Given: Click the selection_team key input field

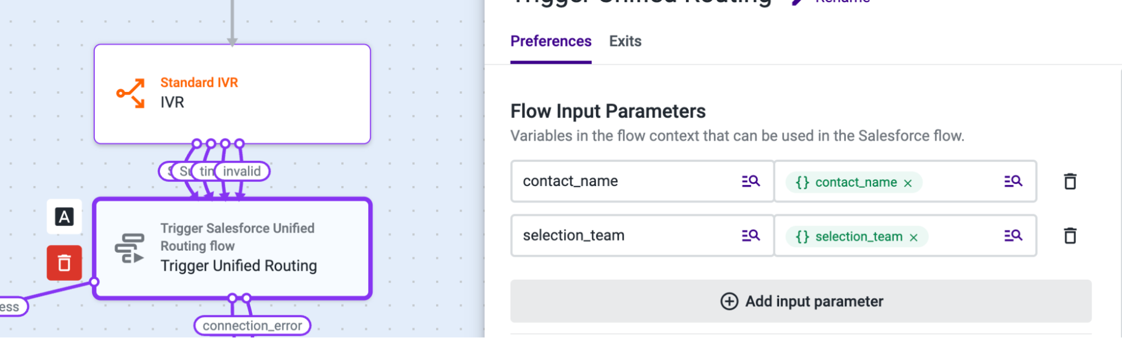Looking at the screenshot, I should (623, 235).
